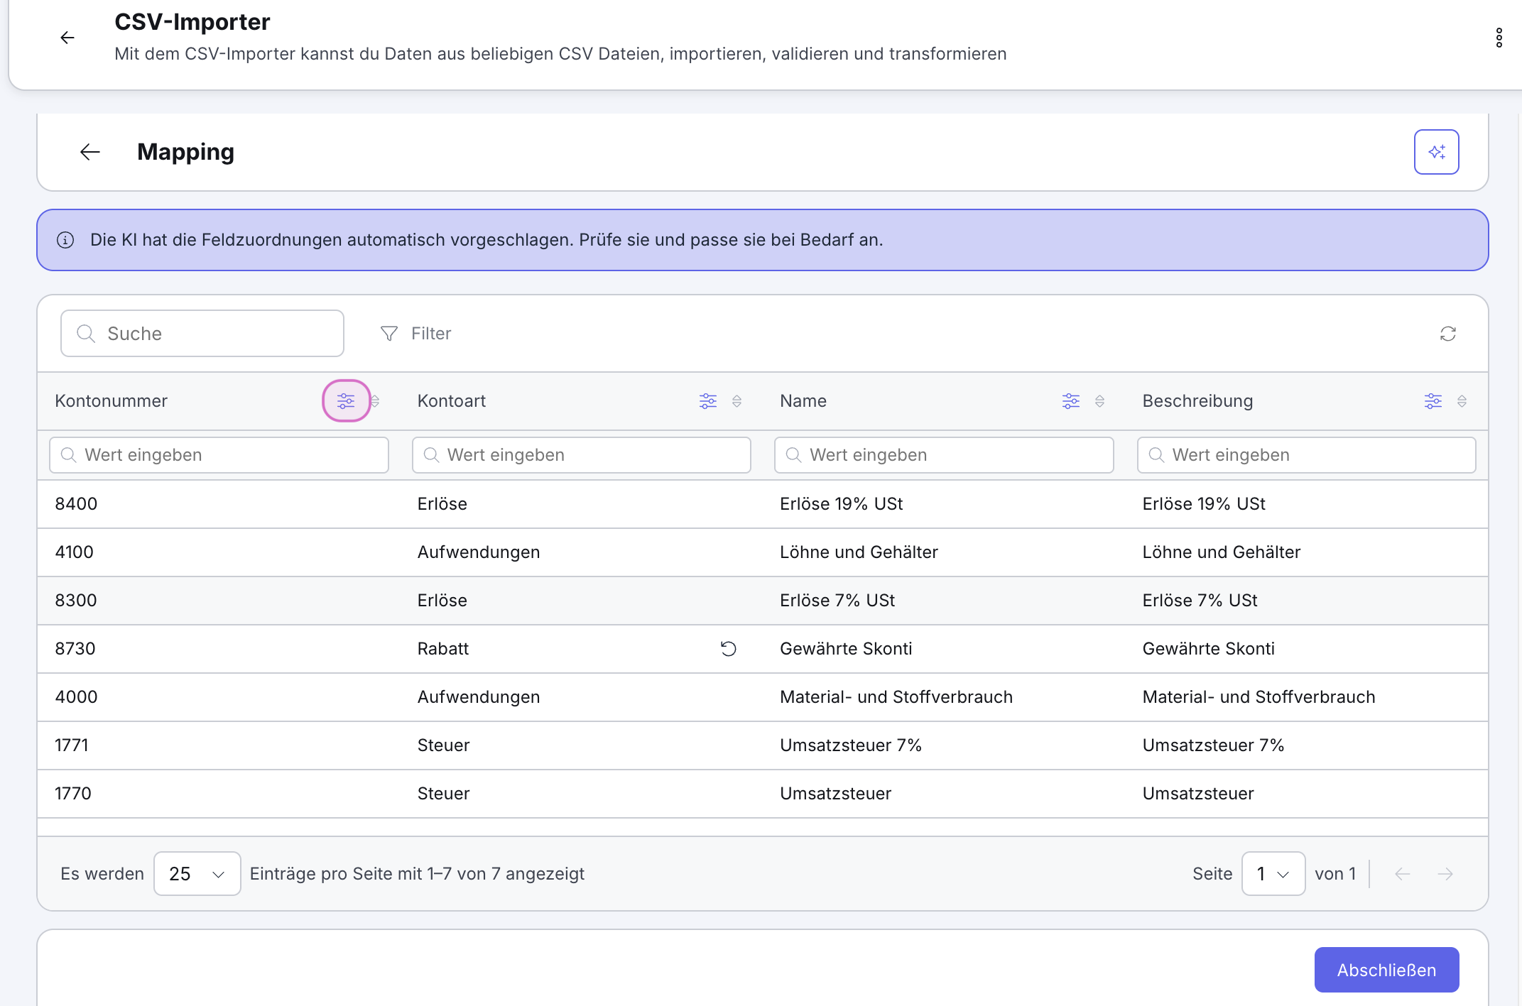Go back with the Mapping arrow
Screen dimensions: 1522x1006
(x=90, y=152)
